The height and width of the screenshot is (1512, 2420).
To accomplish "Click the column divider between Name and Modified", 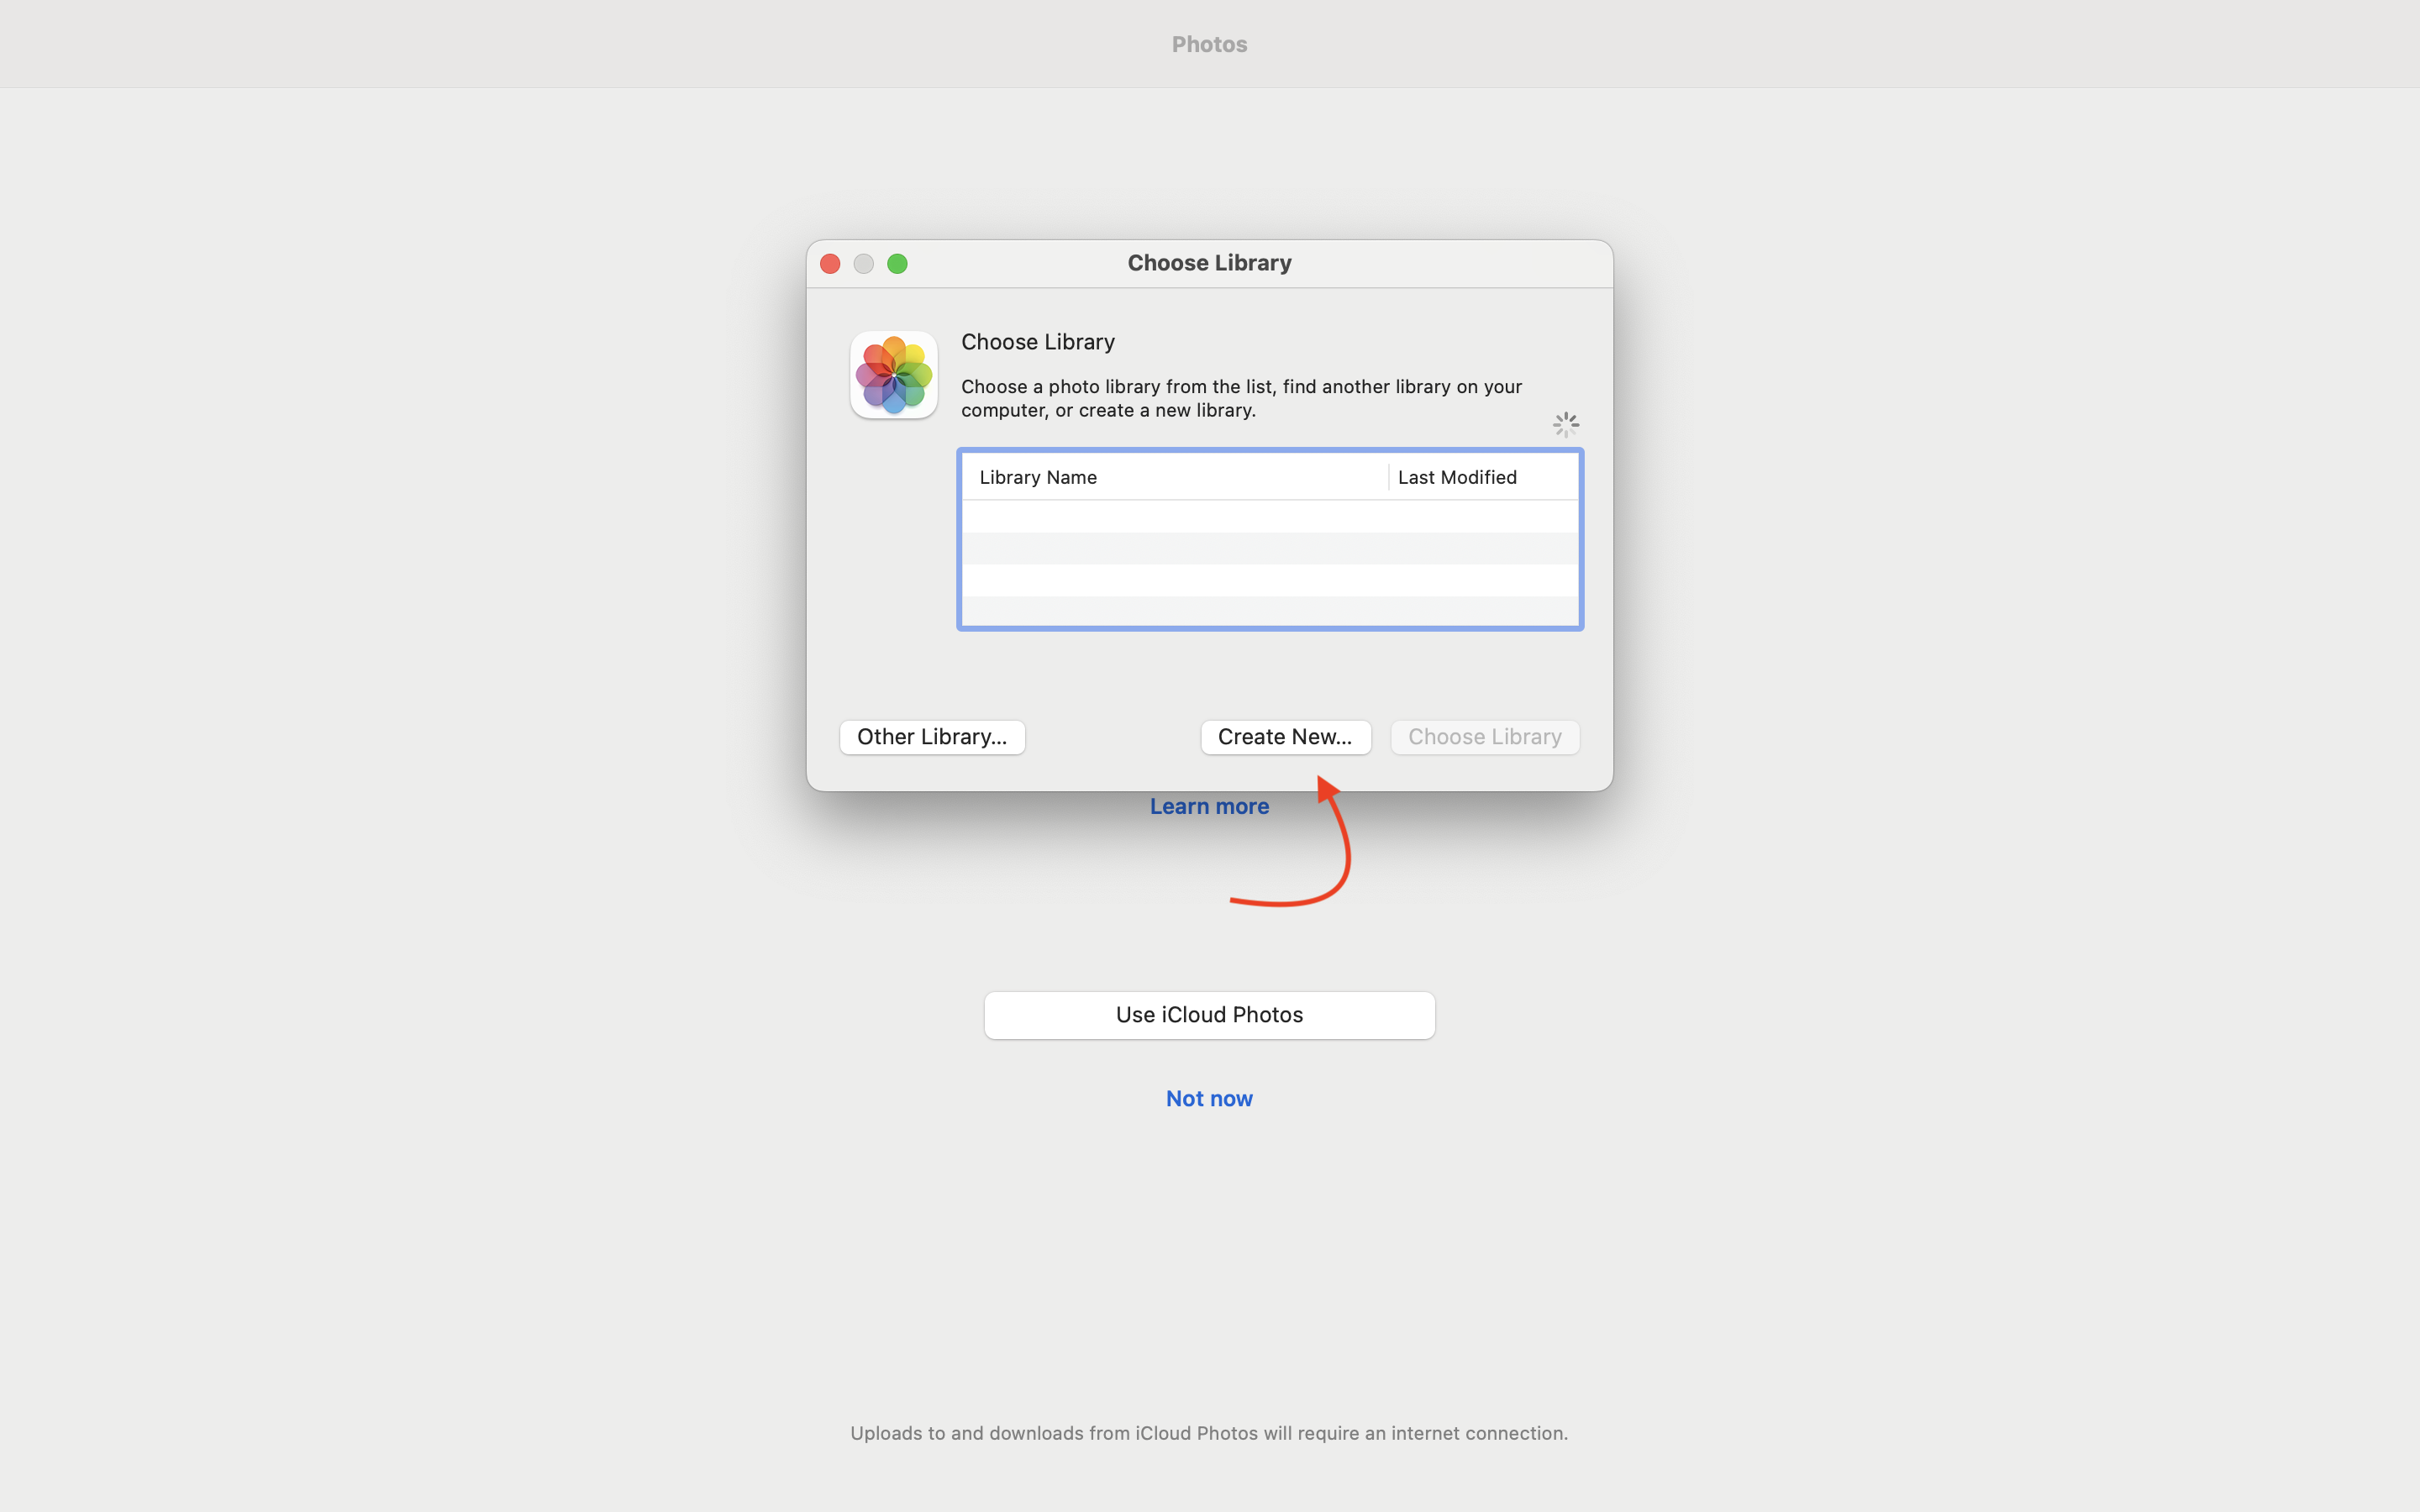I will (x=1389, y=477).
